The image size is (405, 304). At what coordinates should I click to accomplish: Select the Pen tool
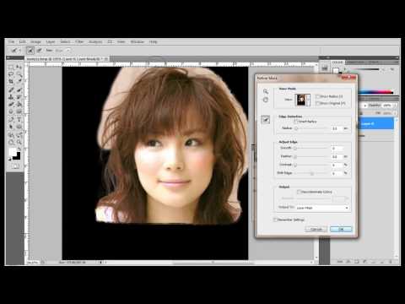pos(11,120)
